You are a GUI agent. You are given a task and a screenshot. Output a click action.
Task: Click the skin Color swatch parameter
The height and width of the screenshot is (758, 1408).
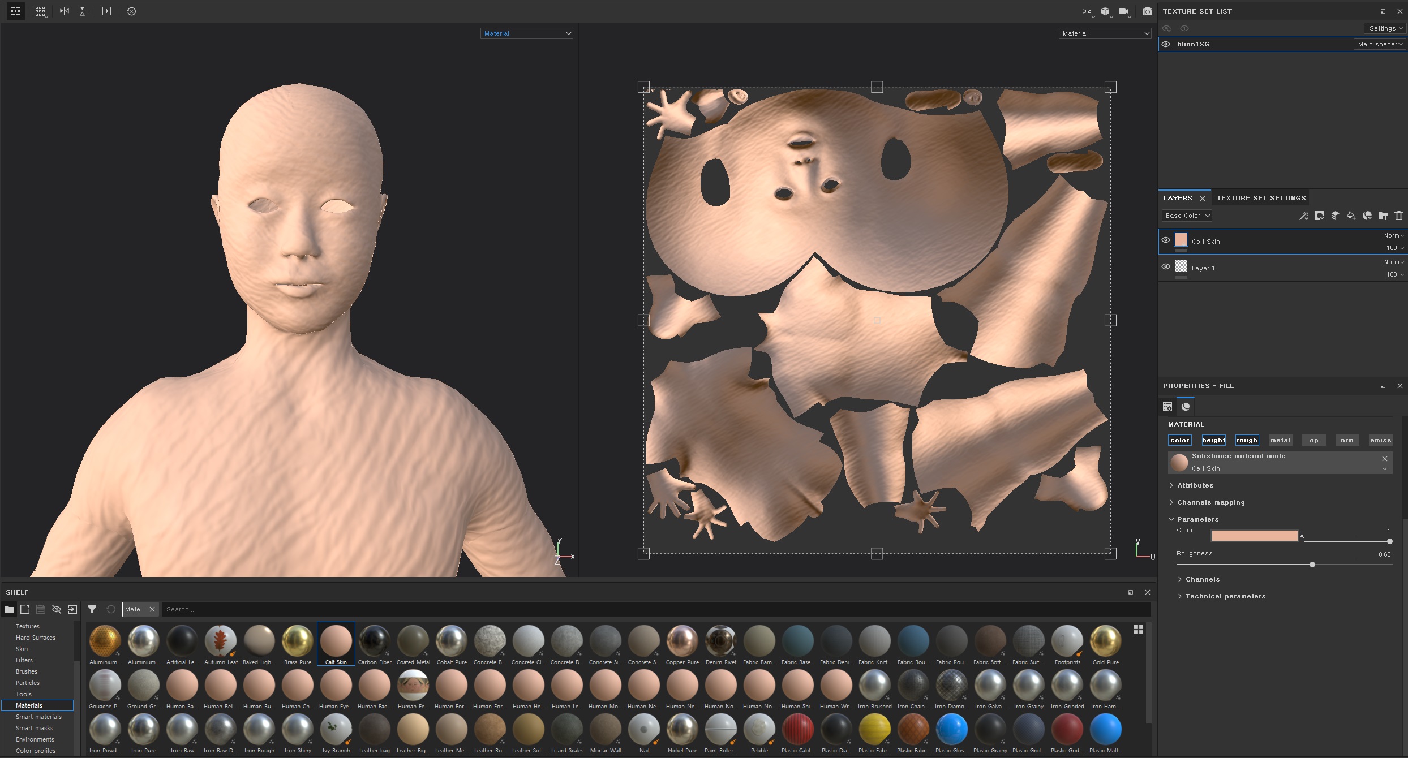[x=1254, y=536]
